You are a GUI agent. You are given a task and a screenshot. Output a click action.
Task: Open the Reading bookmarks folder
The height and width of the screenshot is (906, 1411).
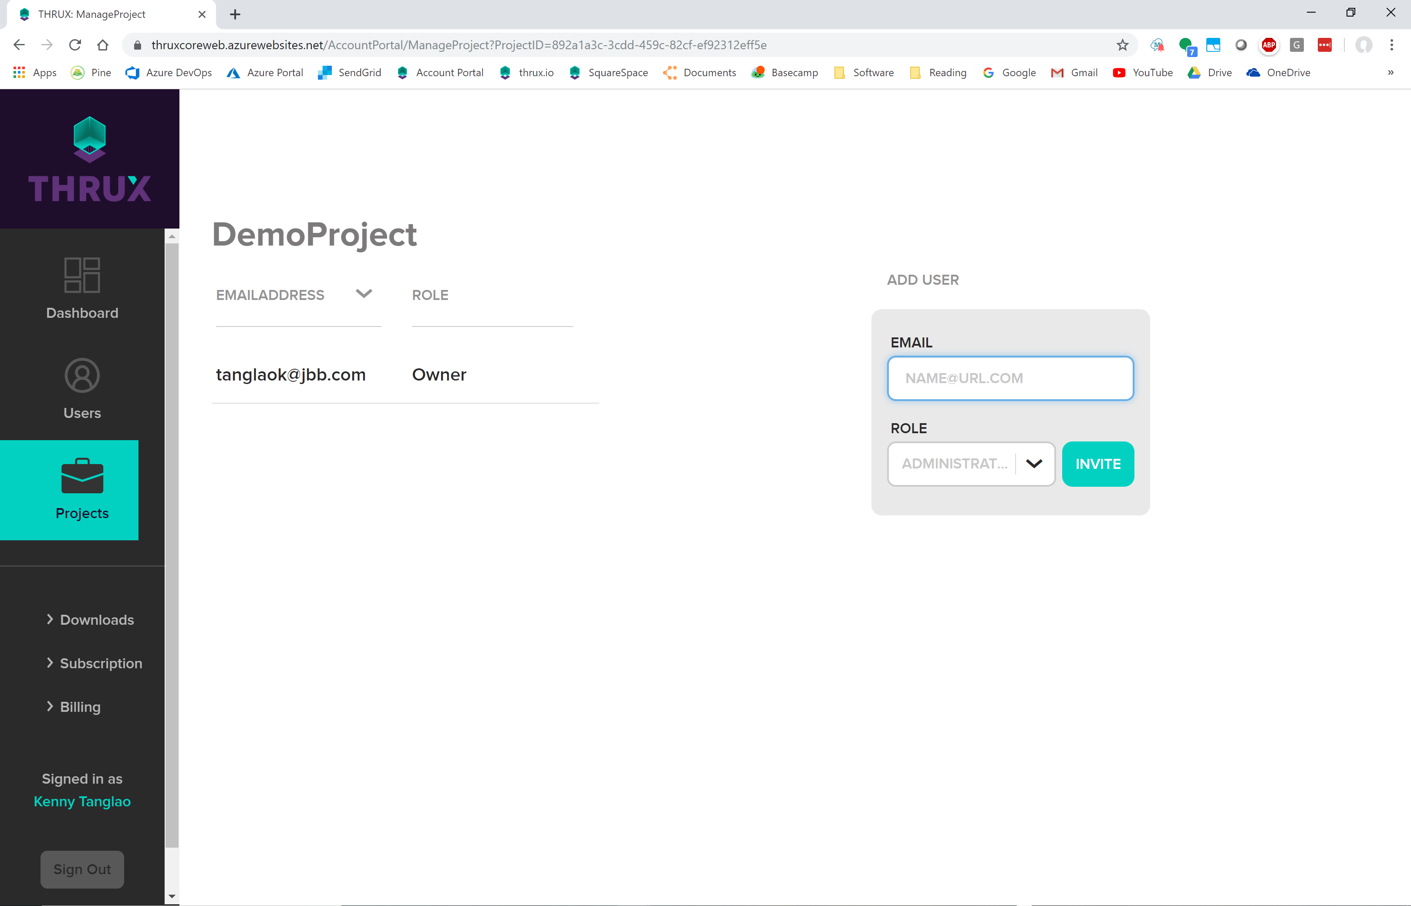(938, 72)
